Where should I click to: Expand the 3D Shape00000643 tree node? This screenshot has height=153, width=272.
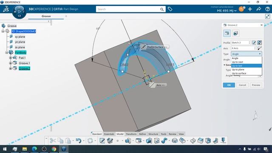3,31
